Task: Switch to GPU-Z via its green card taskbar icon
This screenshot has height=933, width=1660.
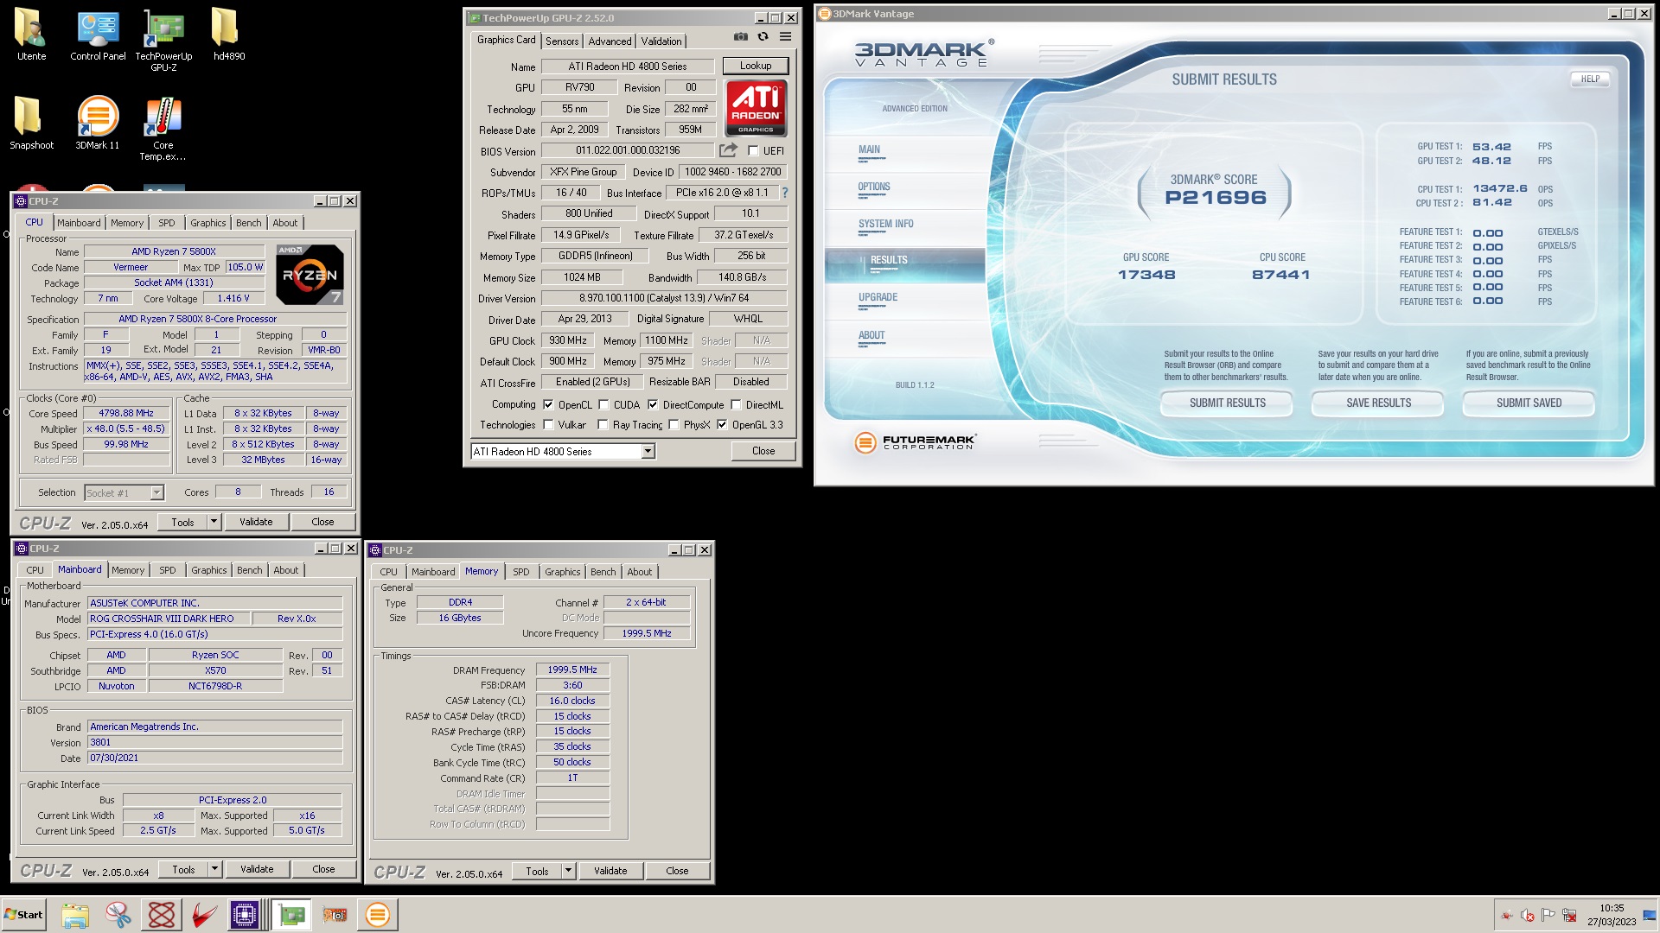Action: tap(292, 915)
